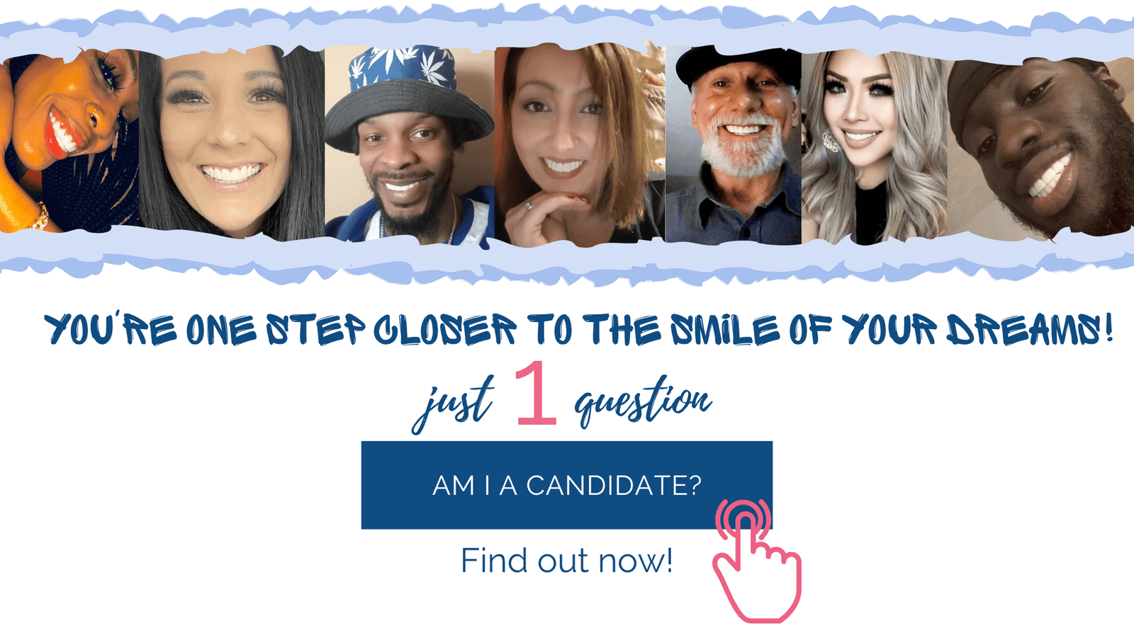Click the script word "just"
This screenshot has height=637, width=1134.
[454, 402]
